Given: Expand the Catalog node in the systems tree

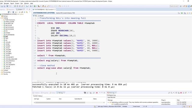Looking at the screenshot, I should [x=1, y=18].
